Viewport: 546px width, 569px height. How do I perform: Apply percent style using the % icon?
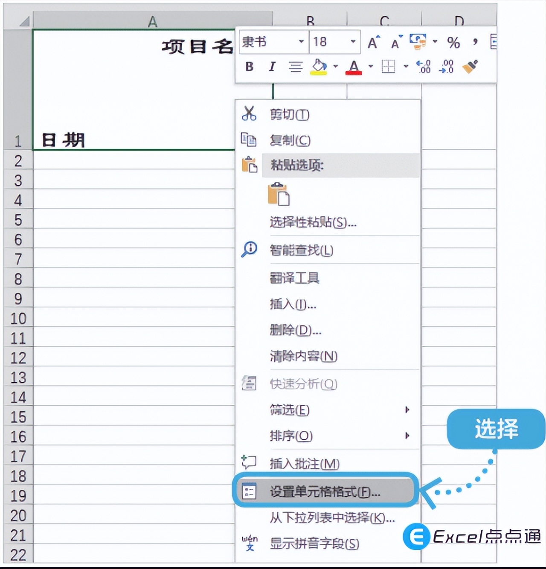pyautogui.click(x=453, y=42)
